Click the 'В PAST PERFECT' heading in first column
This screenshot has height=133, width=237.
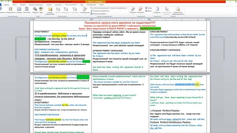(x=41, y=32)
